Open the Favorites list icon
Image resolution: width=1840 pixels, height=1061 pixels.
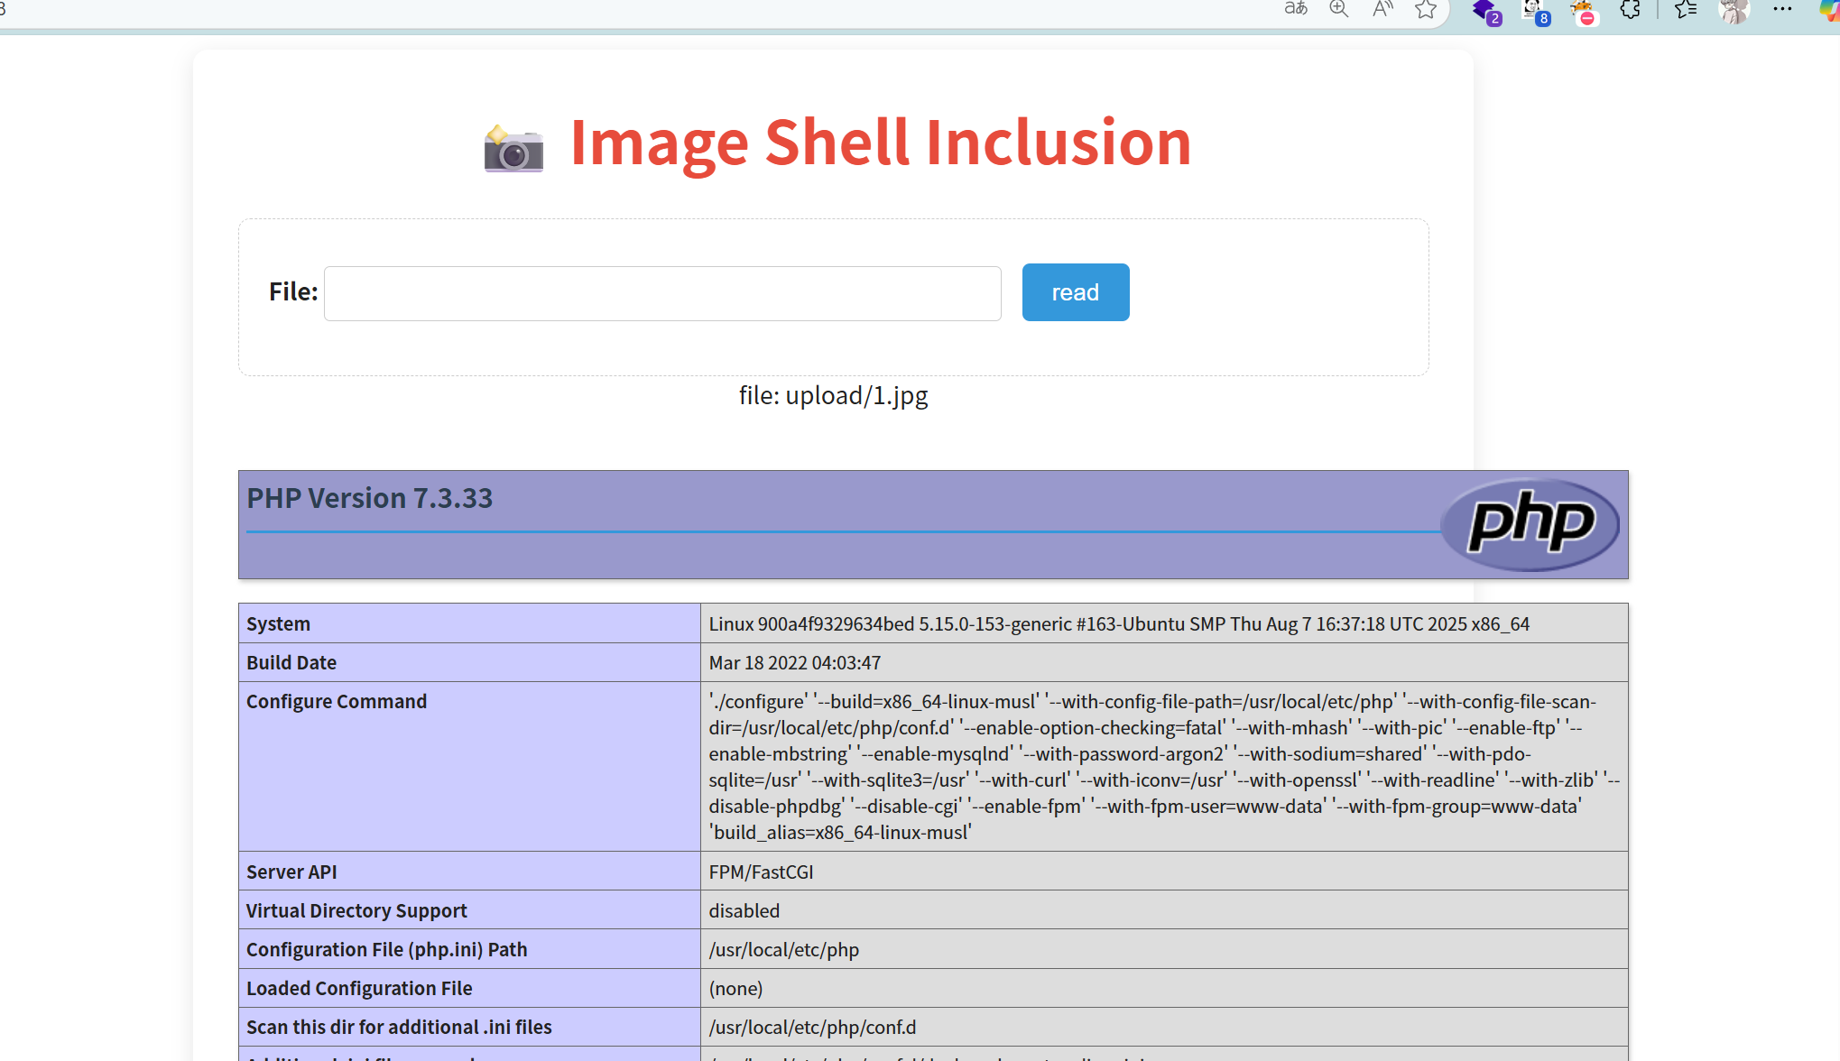(1685, 10)
